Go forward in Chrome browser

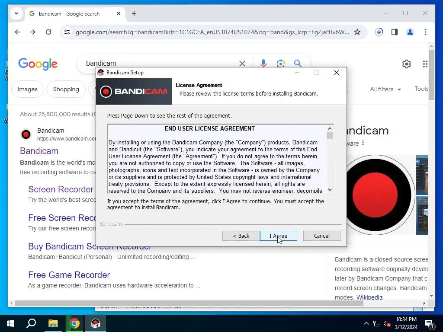pos(33,32)
